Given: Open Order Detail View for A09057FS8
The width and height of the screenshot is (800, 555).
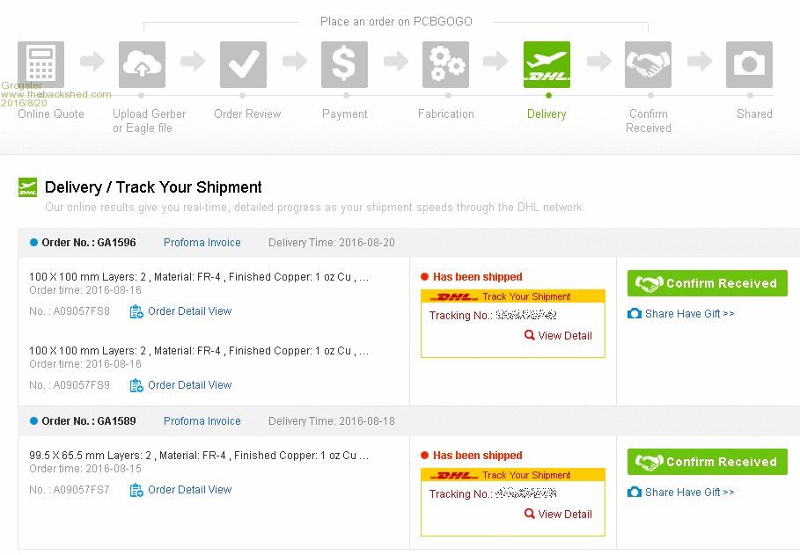Looking at the screenshot, I should (189, 311).
